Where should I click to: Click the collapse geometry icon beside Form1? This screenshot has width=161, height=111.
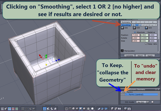(x=122, y=92)
